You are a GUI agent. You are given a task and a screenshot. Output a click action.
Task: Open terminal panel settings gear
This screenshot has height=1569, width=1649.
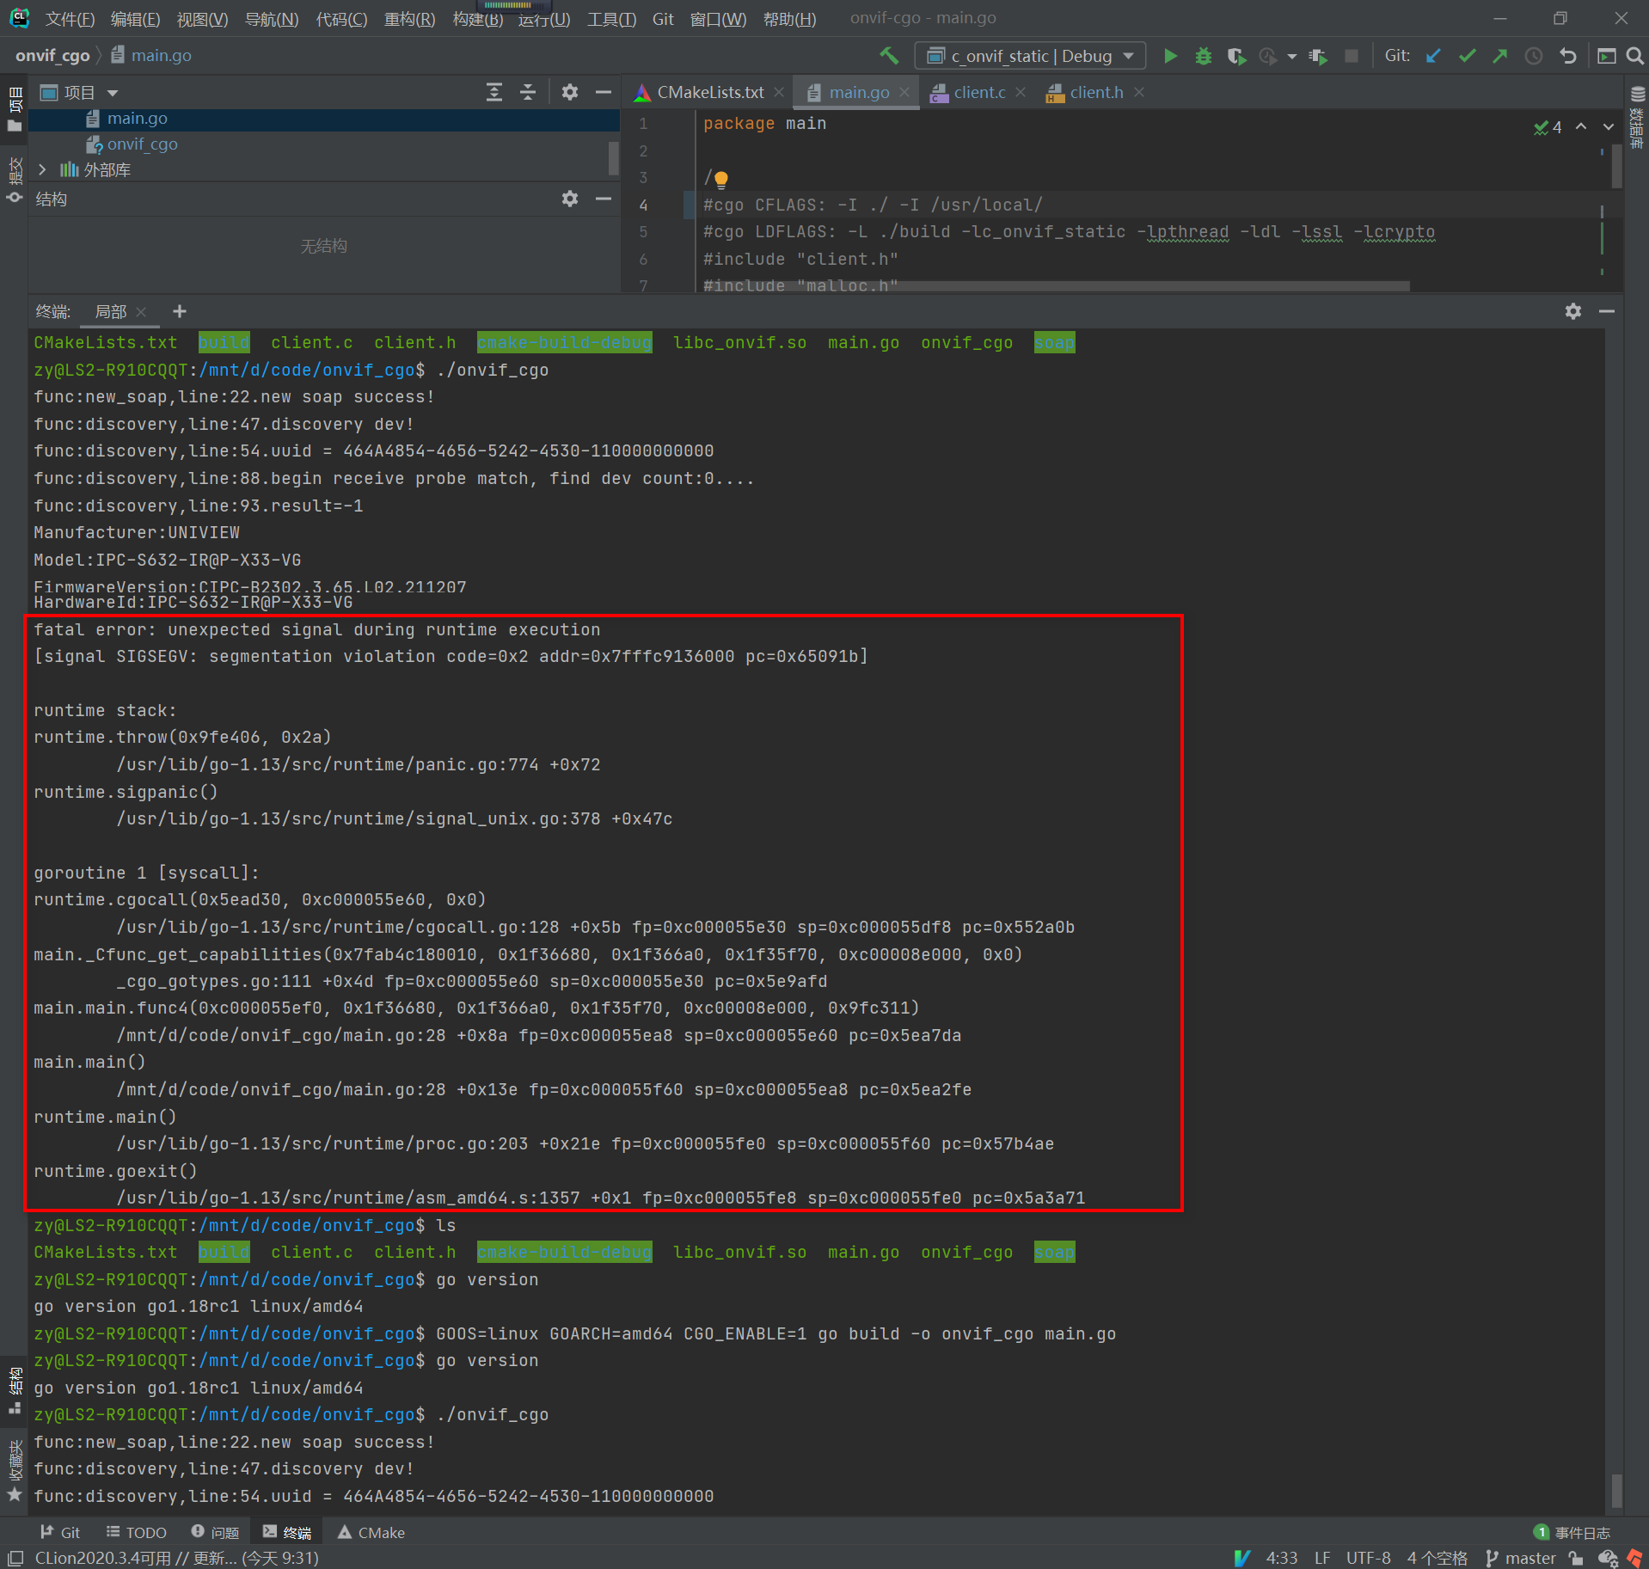(1572, 311)
